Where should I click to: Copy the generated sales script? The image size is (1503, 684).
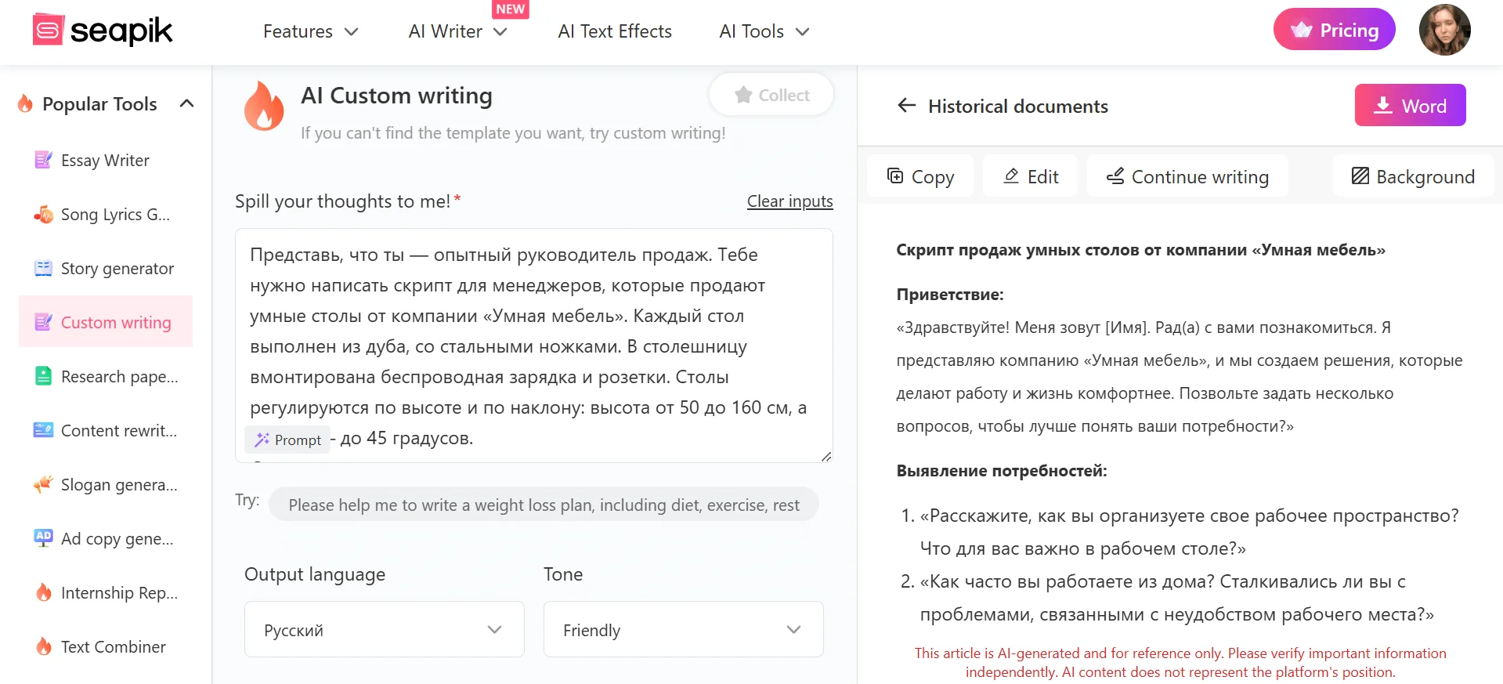pos(920,176)
